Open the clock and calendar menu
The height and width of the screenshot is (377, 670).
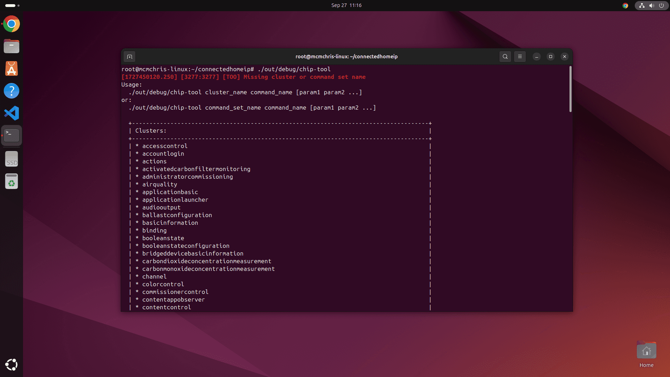click(346, 5)
